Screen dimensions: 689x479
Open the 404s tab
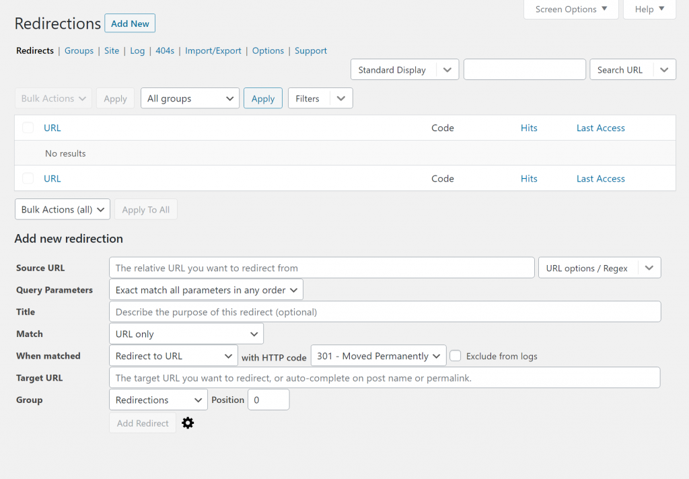(165, 50)
